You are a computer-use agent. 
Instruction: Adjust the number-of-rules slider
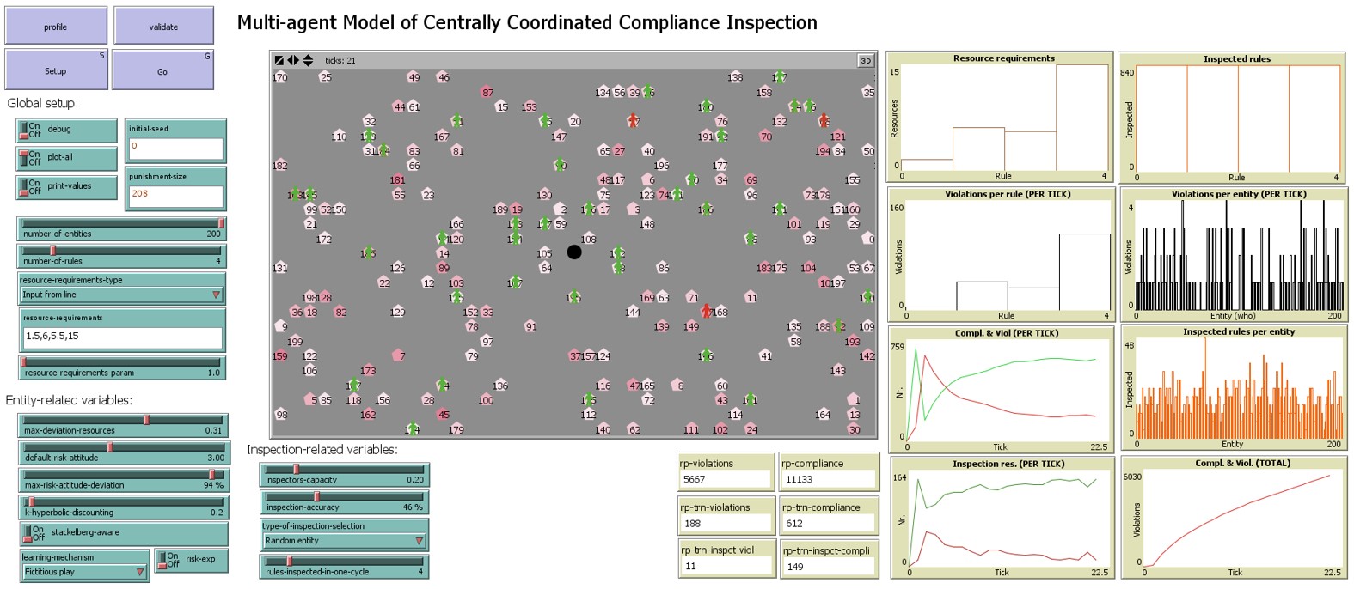[x=121, y=256]
